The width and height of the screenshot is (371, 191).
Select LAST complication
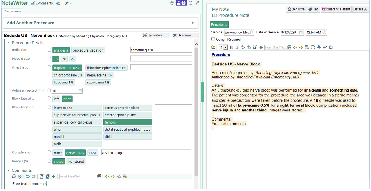click(93, 153)
